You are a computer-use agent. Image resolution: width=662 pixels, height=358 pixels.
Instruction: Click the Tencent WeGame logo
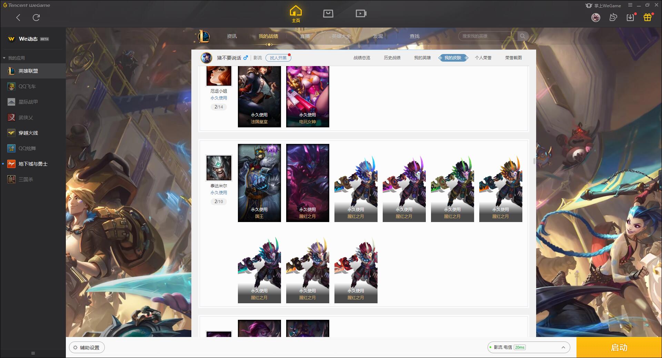point(27,5)
